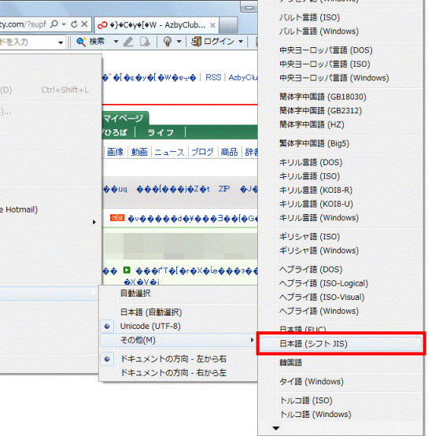This screenshot has height=436, width=428.
Task: Open the ログイン dropdown arrow
Action: pos(241,42)
